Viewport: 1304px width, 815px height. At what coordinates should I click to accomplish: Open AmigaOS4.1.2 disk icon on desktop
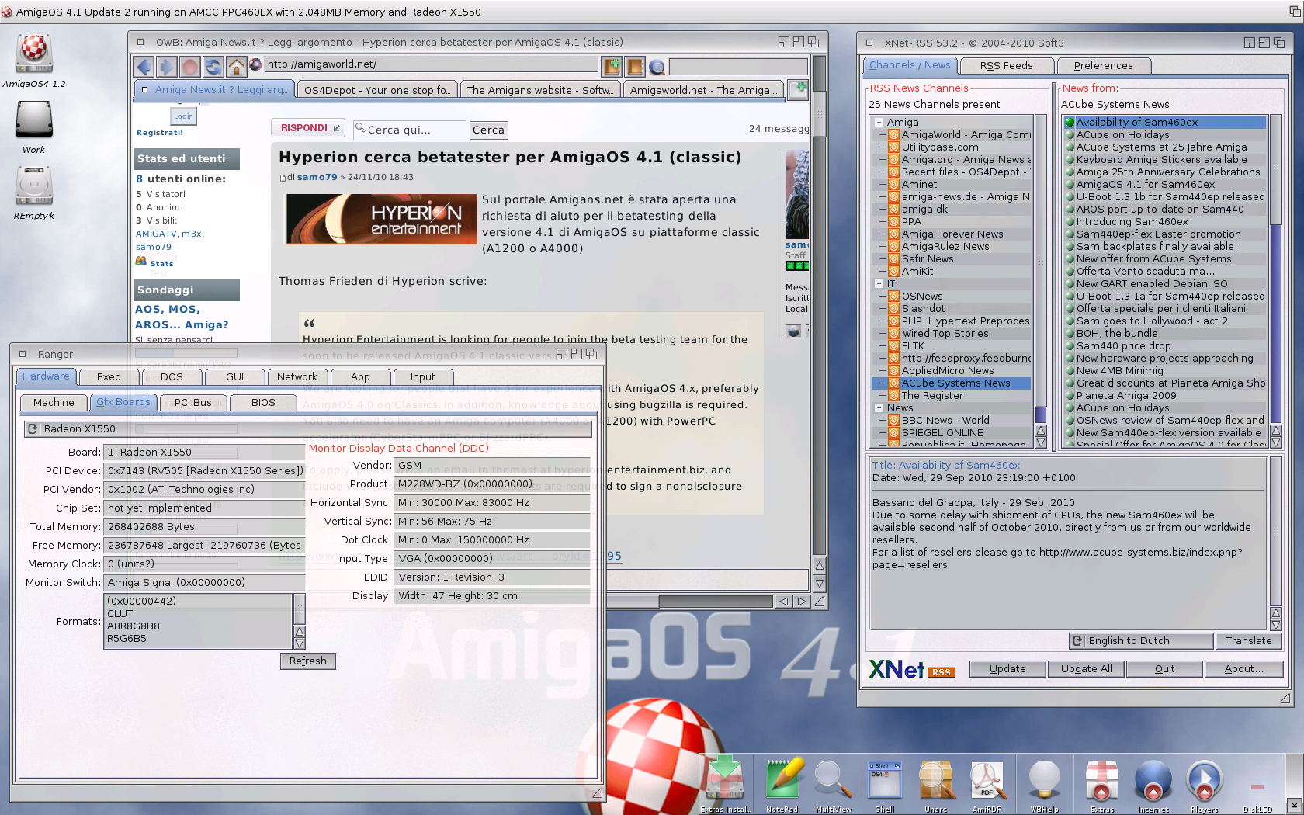[x=33, y=61]
